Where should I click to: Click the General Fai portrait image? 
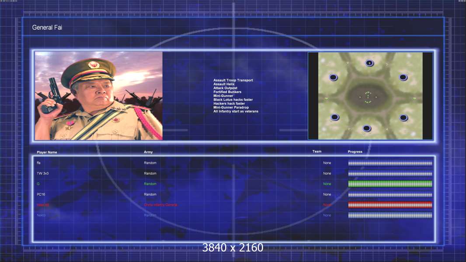[99, 96]
